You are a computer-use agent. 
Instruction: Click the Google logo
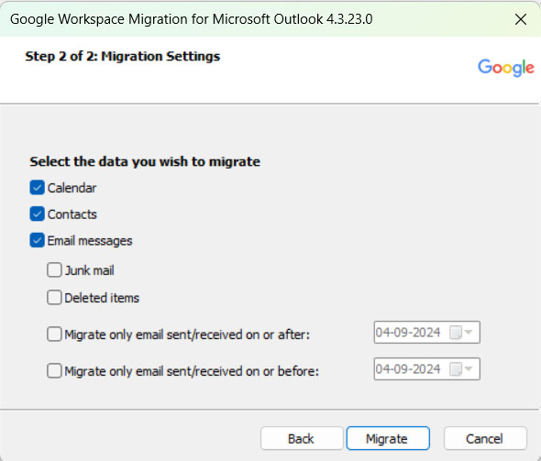click(x=506, y=67)
